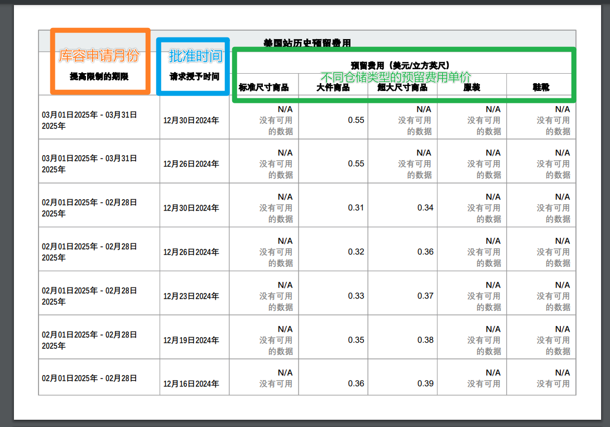The width and height of the screenshot is (610, 427).
Task: Click the 请求授予时间 header cell
Action: pyautogui.click(x=194, y=76)
